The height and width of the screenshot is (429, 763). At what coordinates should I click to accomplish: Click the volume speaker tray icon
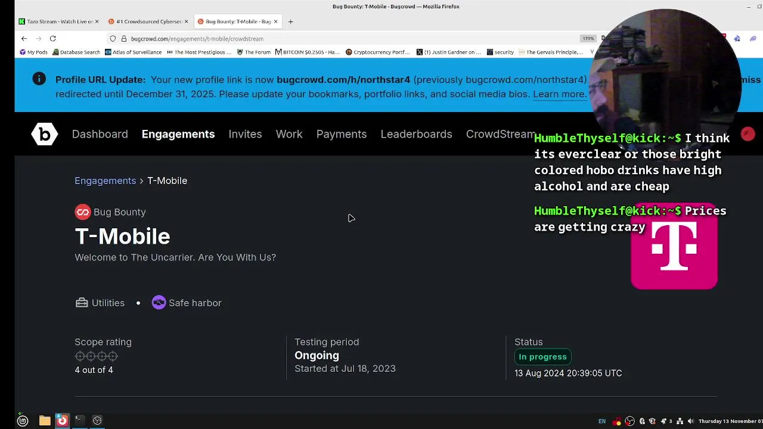(691, 421)
